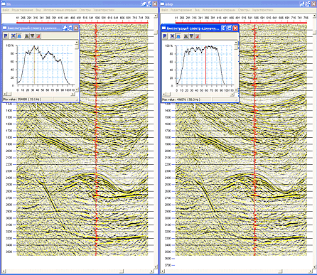Click the orange 33.1 Hz peak marker line

pyautogui.click(x=34, y=65)
